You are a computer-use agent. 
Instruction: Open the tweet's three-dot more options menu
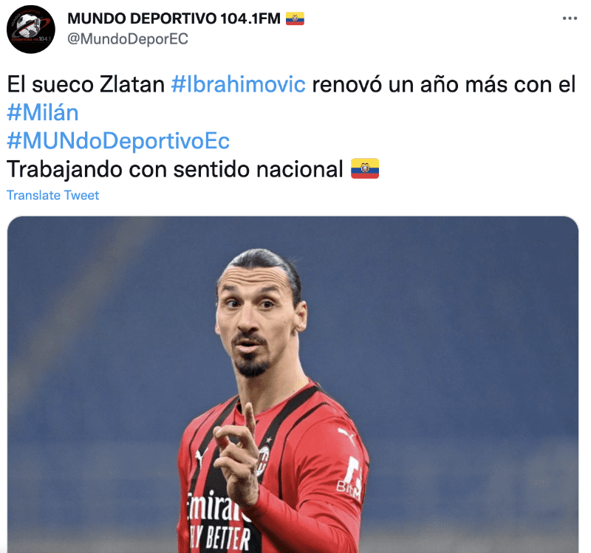[x=570, y=18]
